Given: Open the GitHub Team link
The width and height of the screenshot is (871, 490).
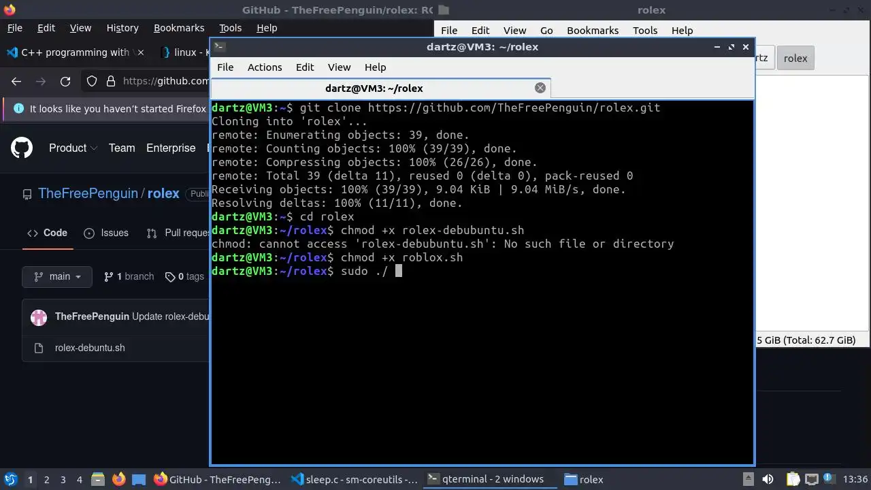Looking at the screenshot, I should (122, 148).
